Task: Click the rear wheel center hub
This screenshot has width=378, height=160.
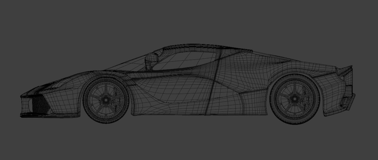Action: point(295,99)
